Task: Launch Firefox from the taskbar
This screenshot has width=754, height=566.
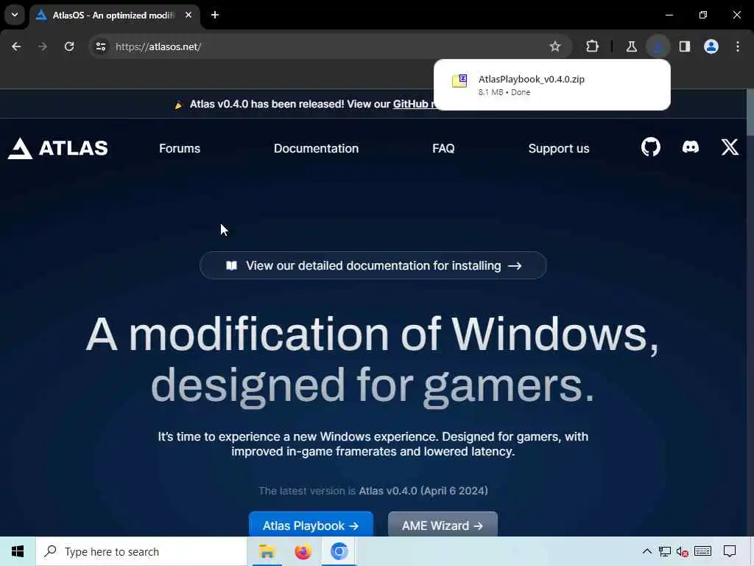Action: pyautogui.click(x=303, y=551)
